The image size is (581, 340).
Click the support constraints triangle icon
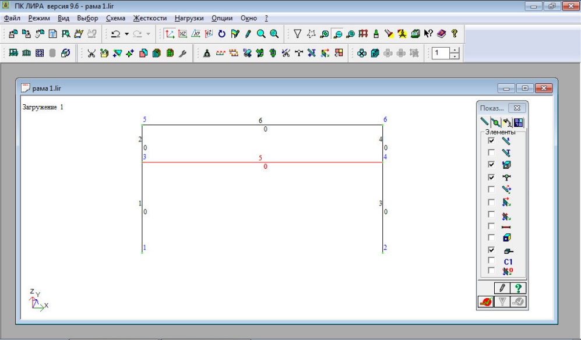point(207,54)
